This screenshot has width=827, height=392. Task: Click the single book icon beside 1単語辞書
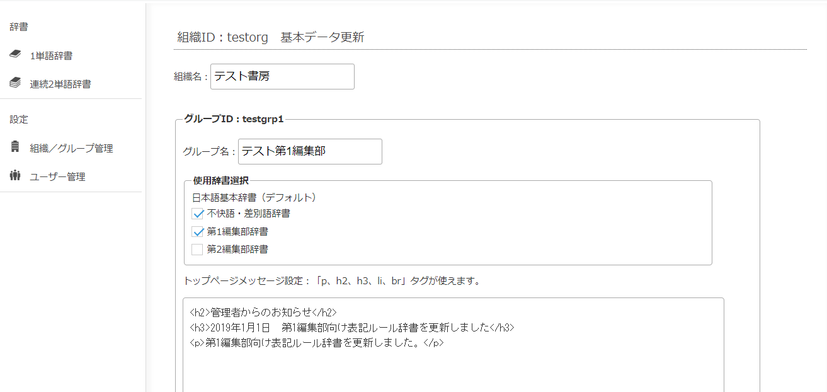[16, 55]
